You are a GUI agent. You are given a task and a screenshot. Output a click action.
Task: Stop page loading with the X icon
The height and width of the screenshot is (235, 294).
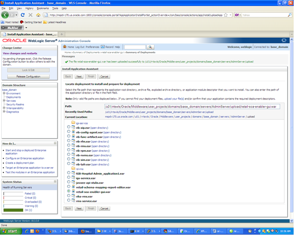(x=30, y=15)
